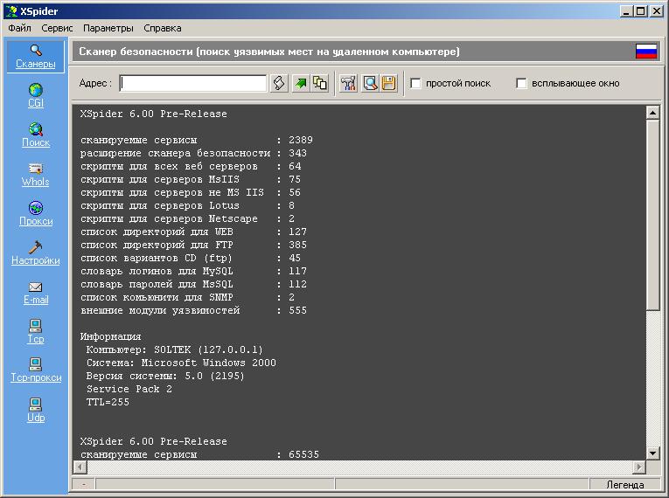This screenshot has width=669, height=498.
Task: Click the 'Информация' heading in output
Action: (x=110, y=336)
